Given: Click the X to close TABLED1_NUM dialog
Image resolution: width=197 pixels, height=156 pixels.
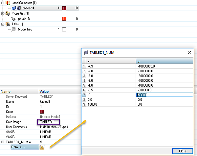Looking at the screenshot, I should [189, 52].
